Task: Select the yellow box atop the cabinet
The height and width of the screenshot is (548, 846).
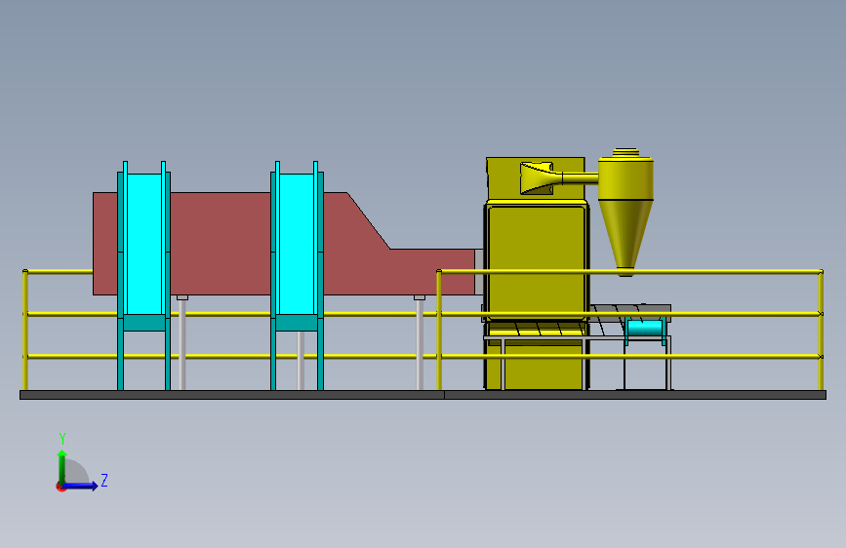Action: click(x=536, y=178)
